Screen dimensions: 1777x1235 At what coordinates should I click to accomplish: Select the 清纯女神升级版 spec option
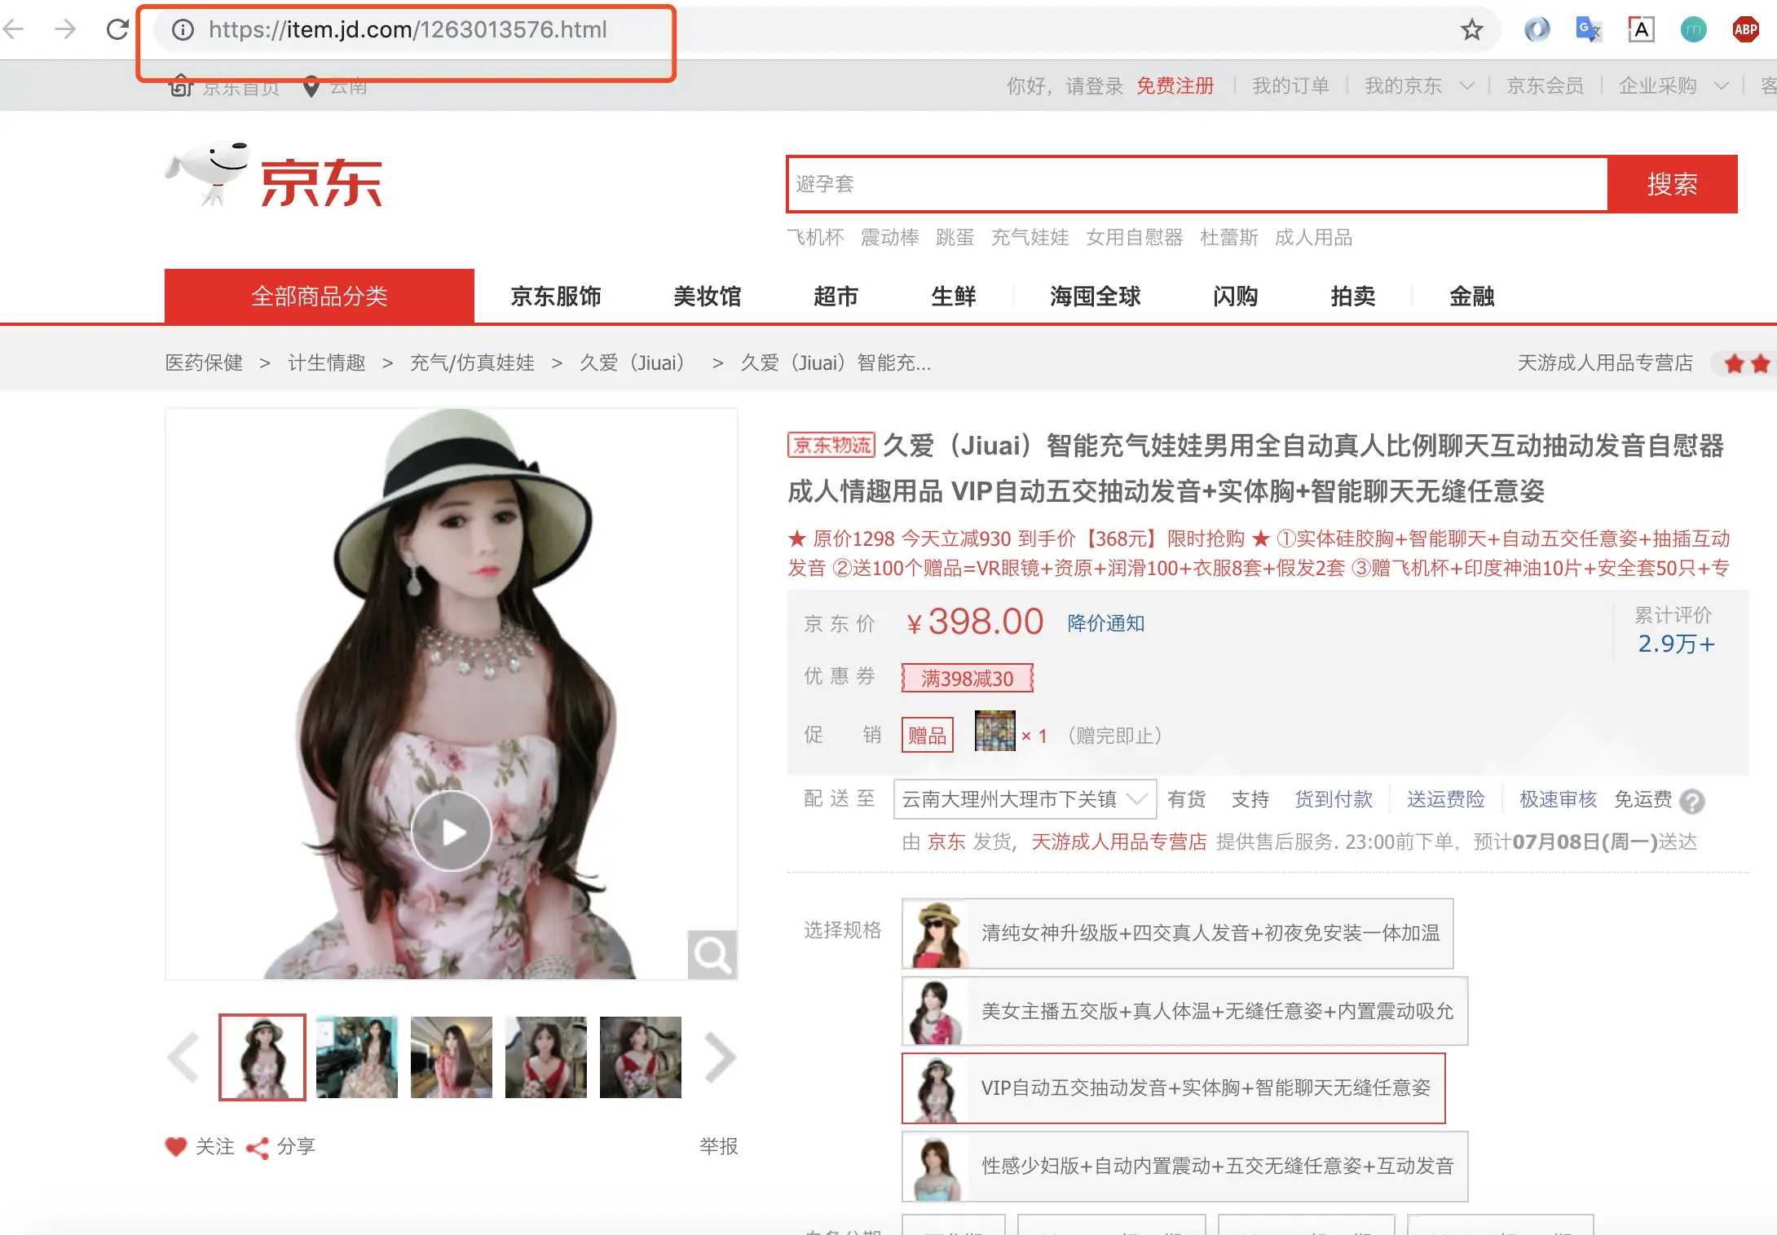click(1177, 934)
